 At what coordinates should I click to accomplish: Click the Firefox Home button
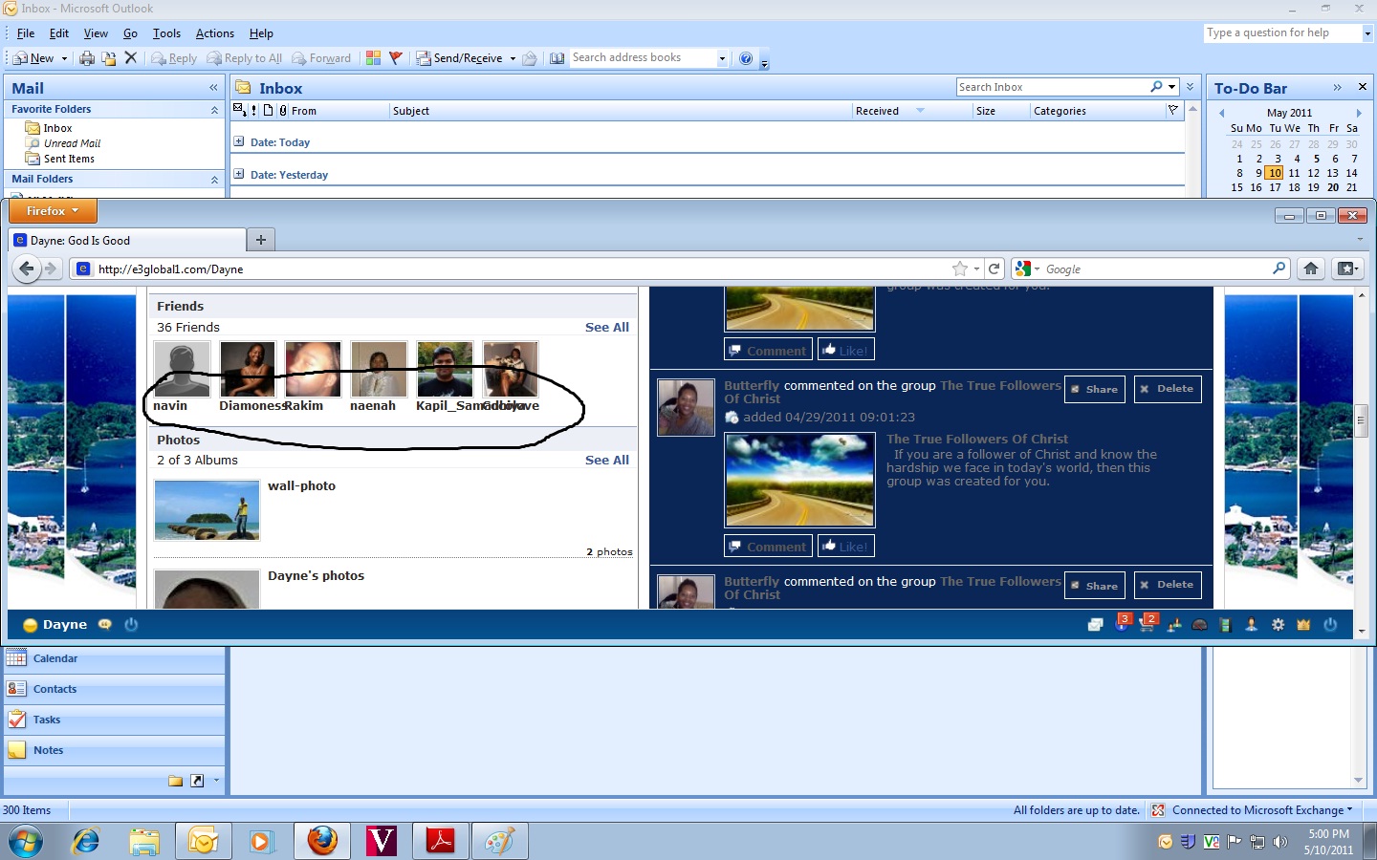(1311, 269)
